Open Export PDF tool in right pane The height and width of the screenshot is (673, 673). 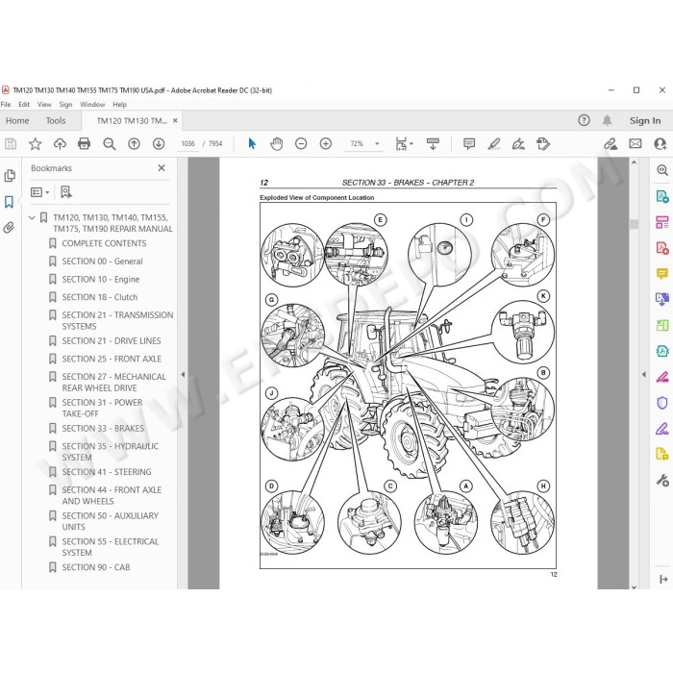662,196
